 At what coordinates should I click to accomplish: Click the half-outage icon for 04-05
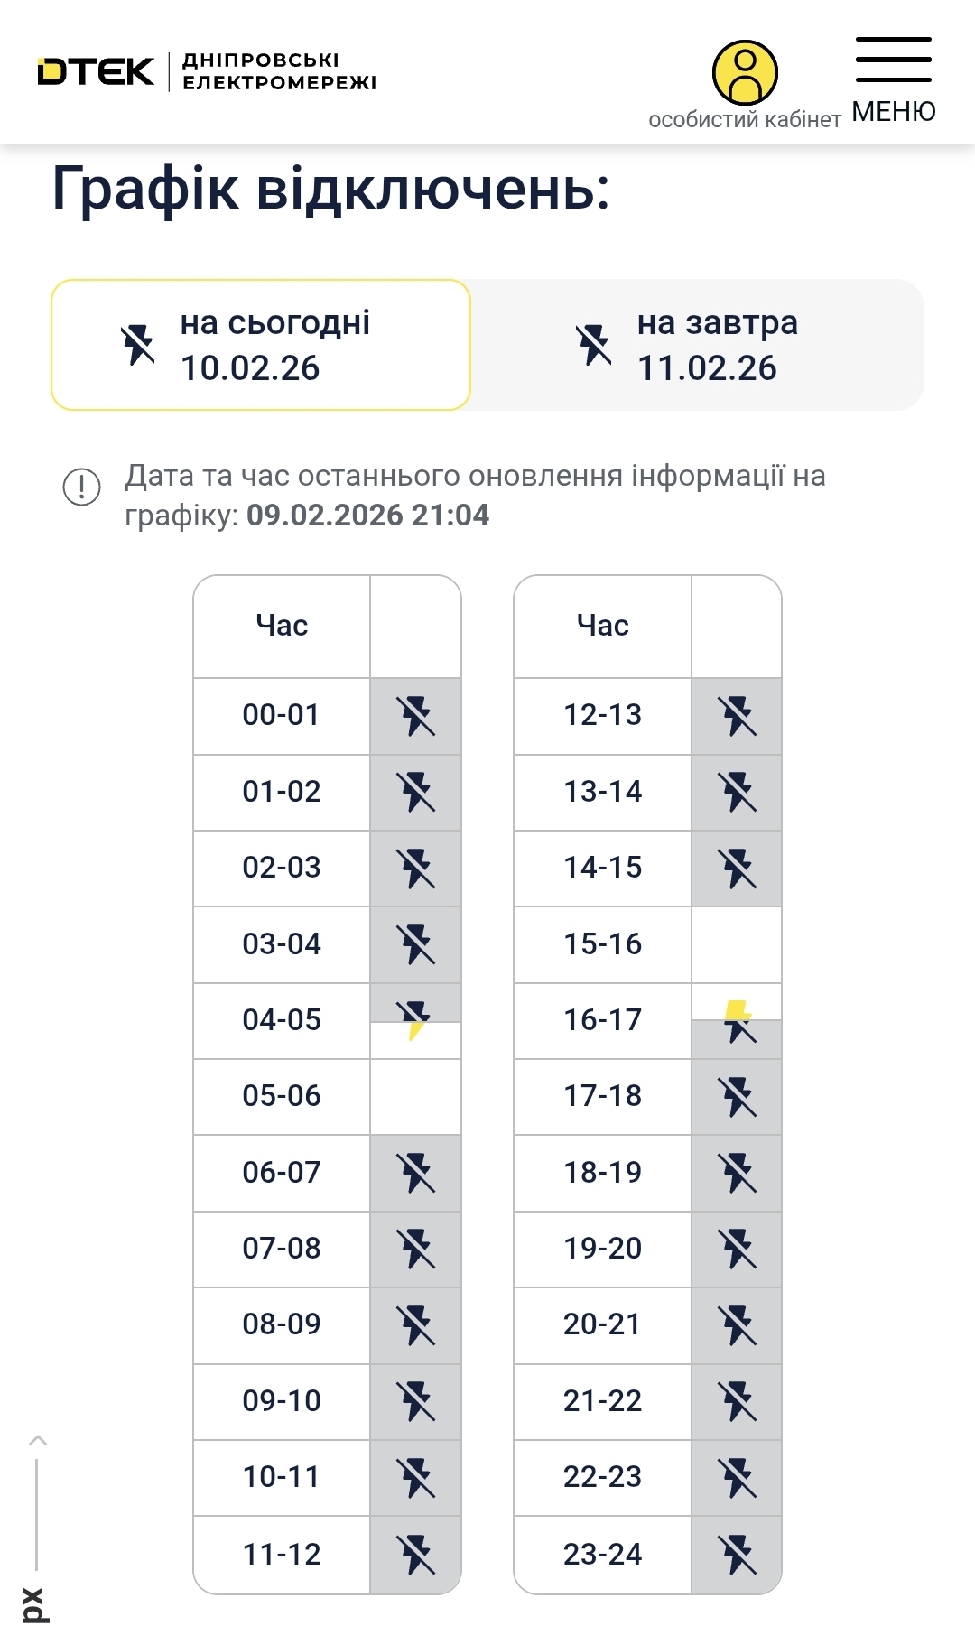pyautogui.click(x=415, y=1020)
